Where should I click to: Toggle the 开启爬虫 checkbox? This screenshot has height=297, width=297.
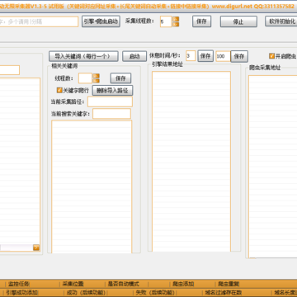271,56
